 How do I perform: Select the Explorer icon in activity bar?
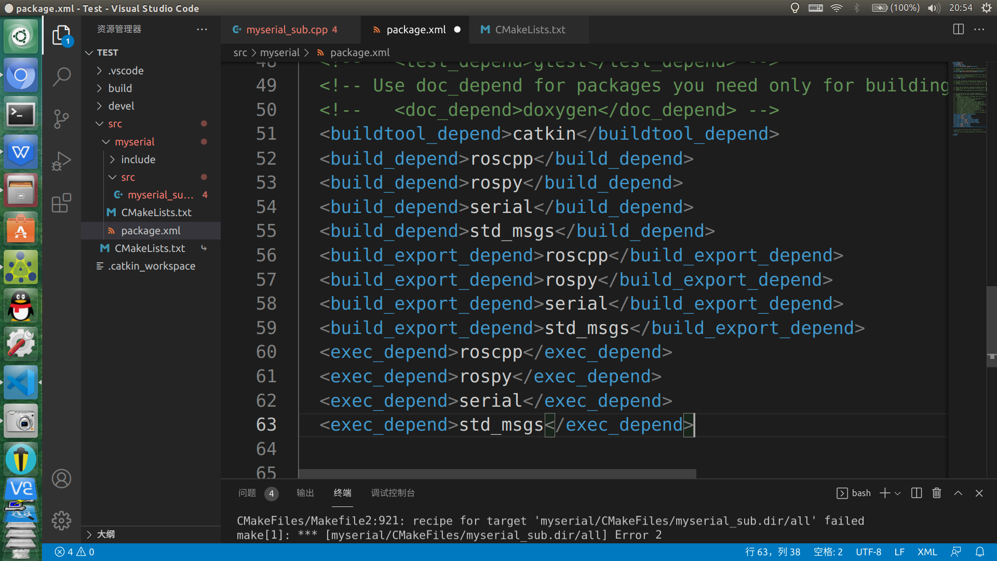(x=61, y=32)
